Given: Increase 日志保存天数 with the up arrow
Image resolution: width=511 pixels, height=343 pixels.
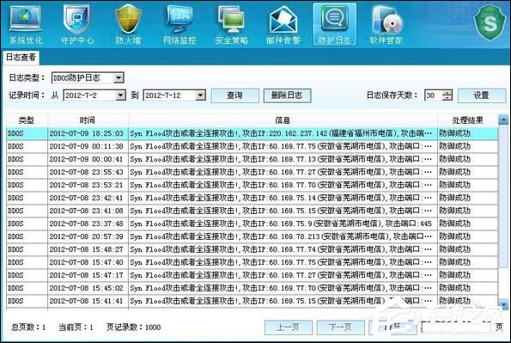Looking at the screenshot, I should pyautogui.click(x=447, y=93).
